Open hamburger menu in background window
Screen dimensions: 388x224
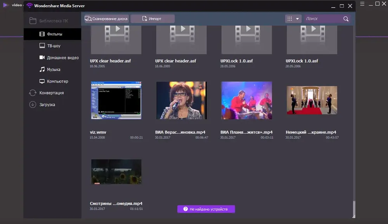pyautogui.click(x=362, y=4)
